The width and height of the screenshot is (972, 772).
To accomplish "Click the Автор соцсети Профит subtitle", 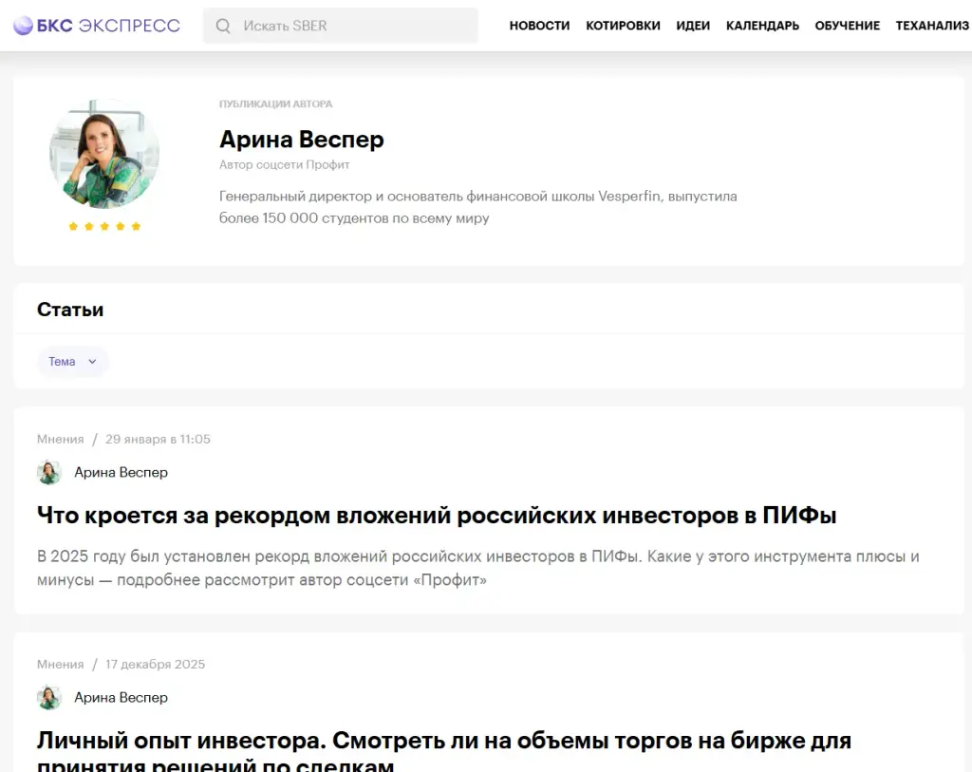I will pos(285,165).
